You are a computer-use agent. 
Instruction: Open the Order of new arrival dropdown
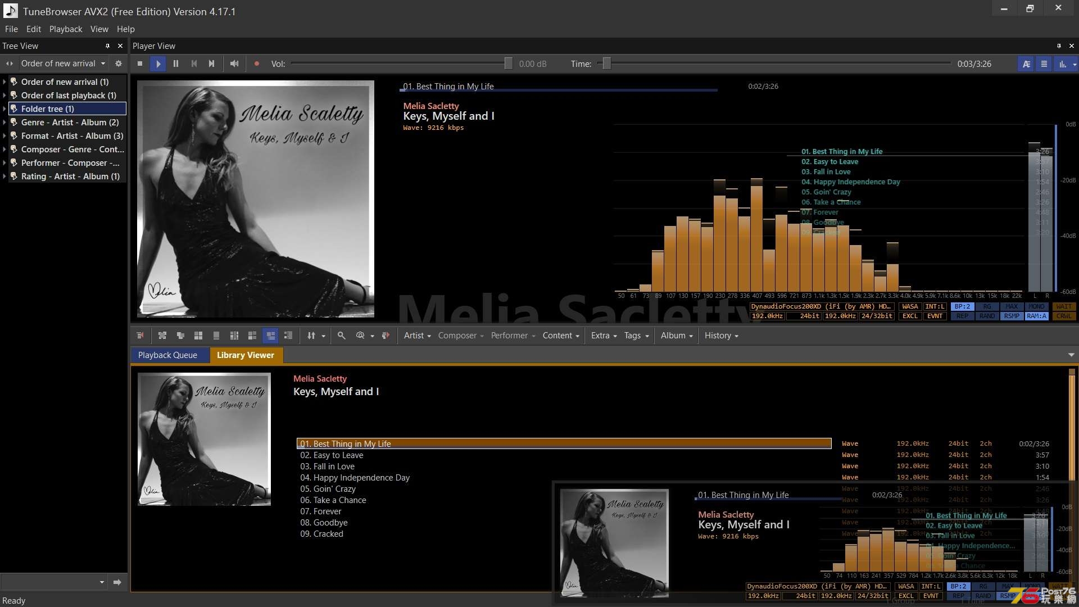click(x=63, y=64)
